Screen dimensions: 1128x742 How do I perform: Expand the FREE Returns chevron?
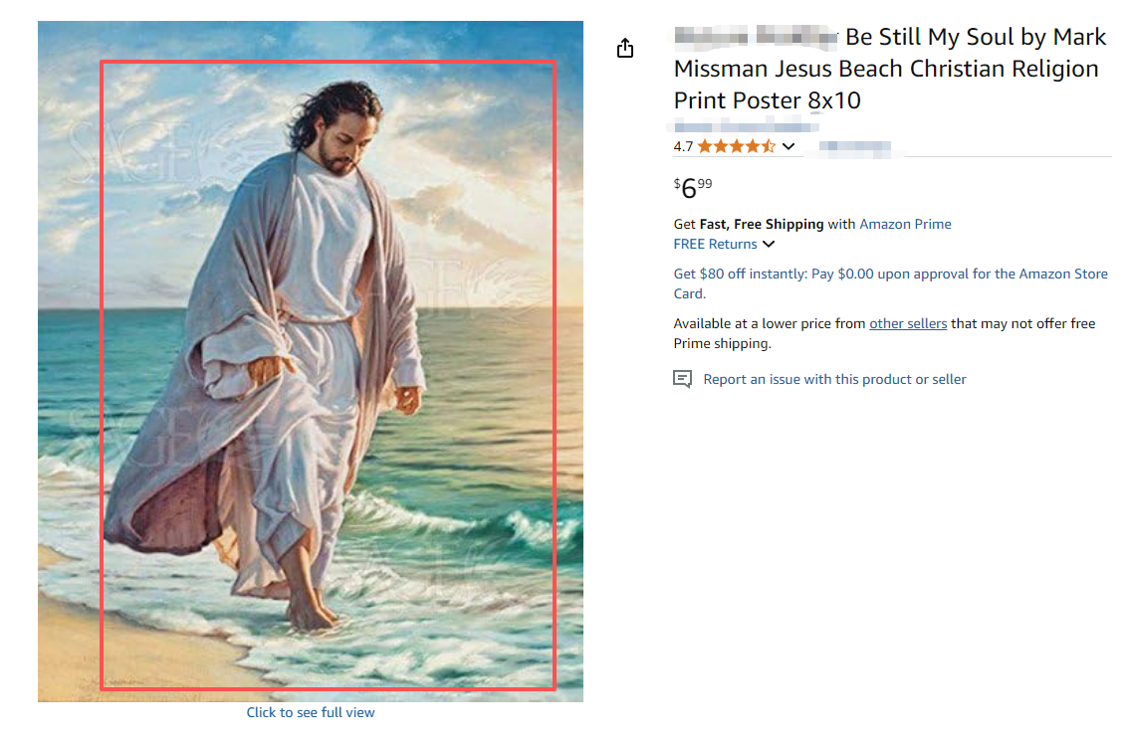point(769,245)
